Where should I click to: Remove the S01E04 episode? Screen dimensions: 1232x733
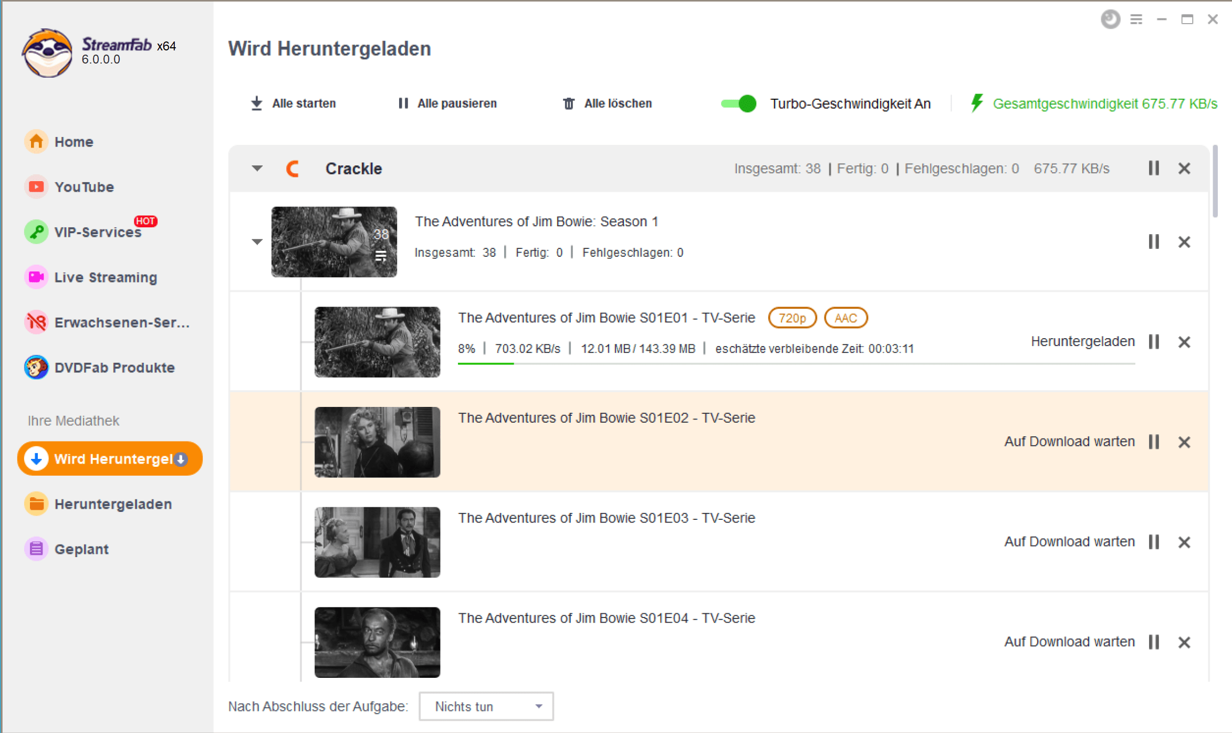pyautogui.click(x=1184, y=642)
